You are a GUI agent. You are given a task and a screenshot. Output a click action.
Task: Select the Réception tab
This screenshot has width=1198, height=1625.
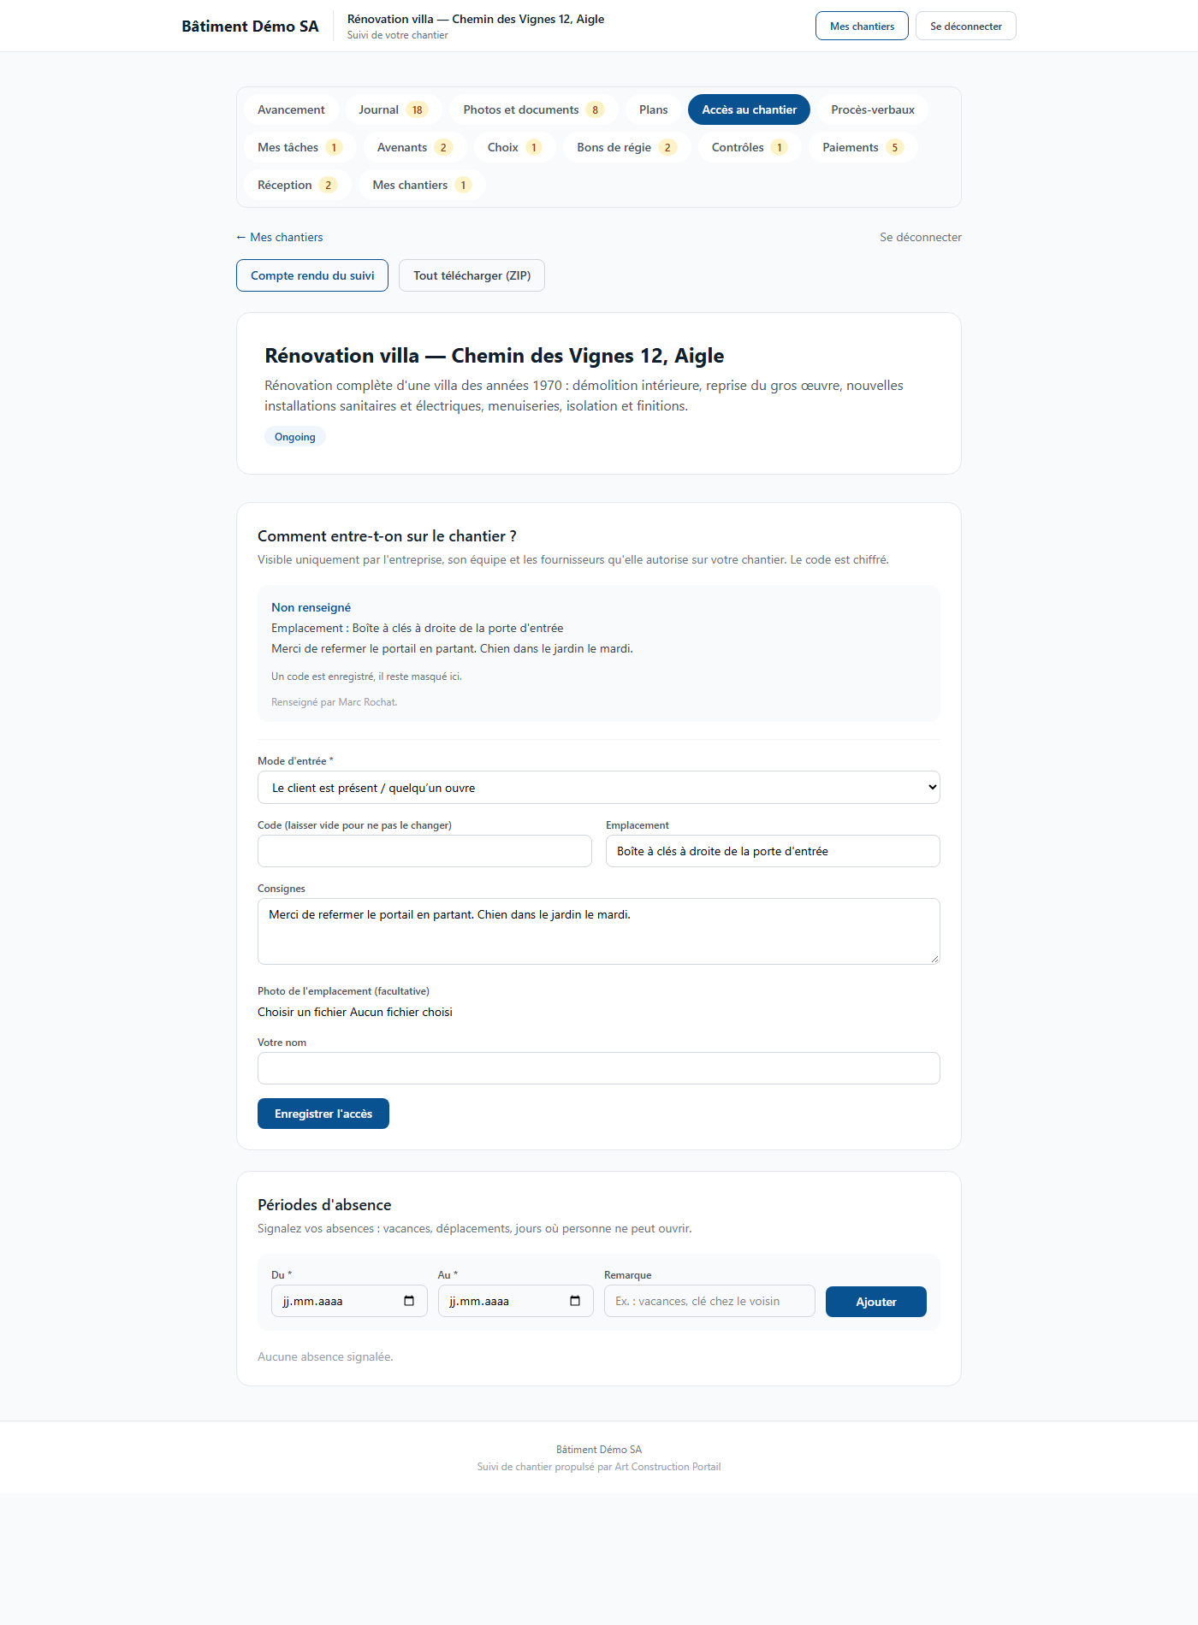pos(298,185)
